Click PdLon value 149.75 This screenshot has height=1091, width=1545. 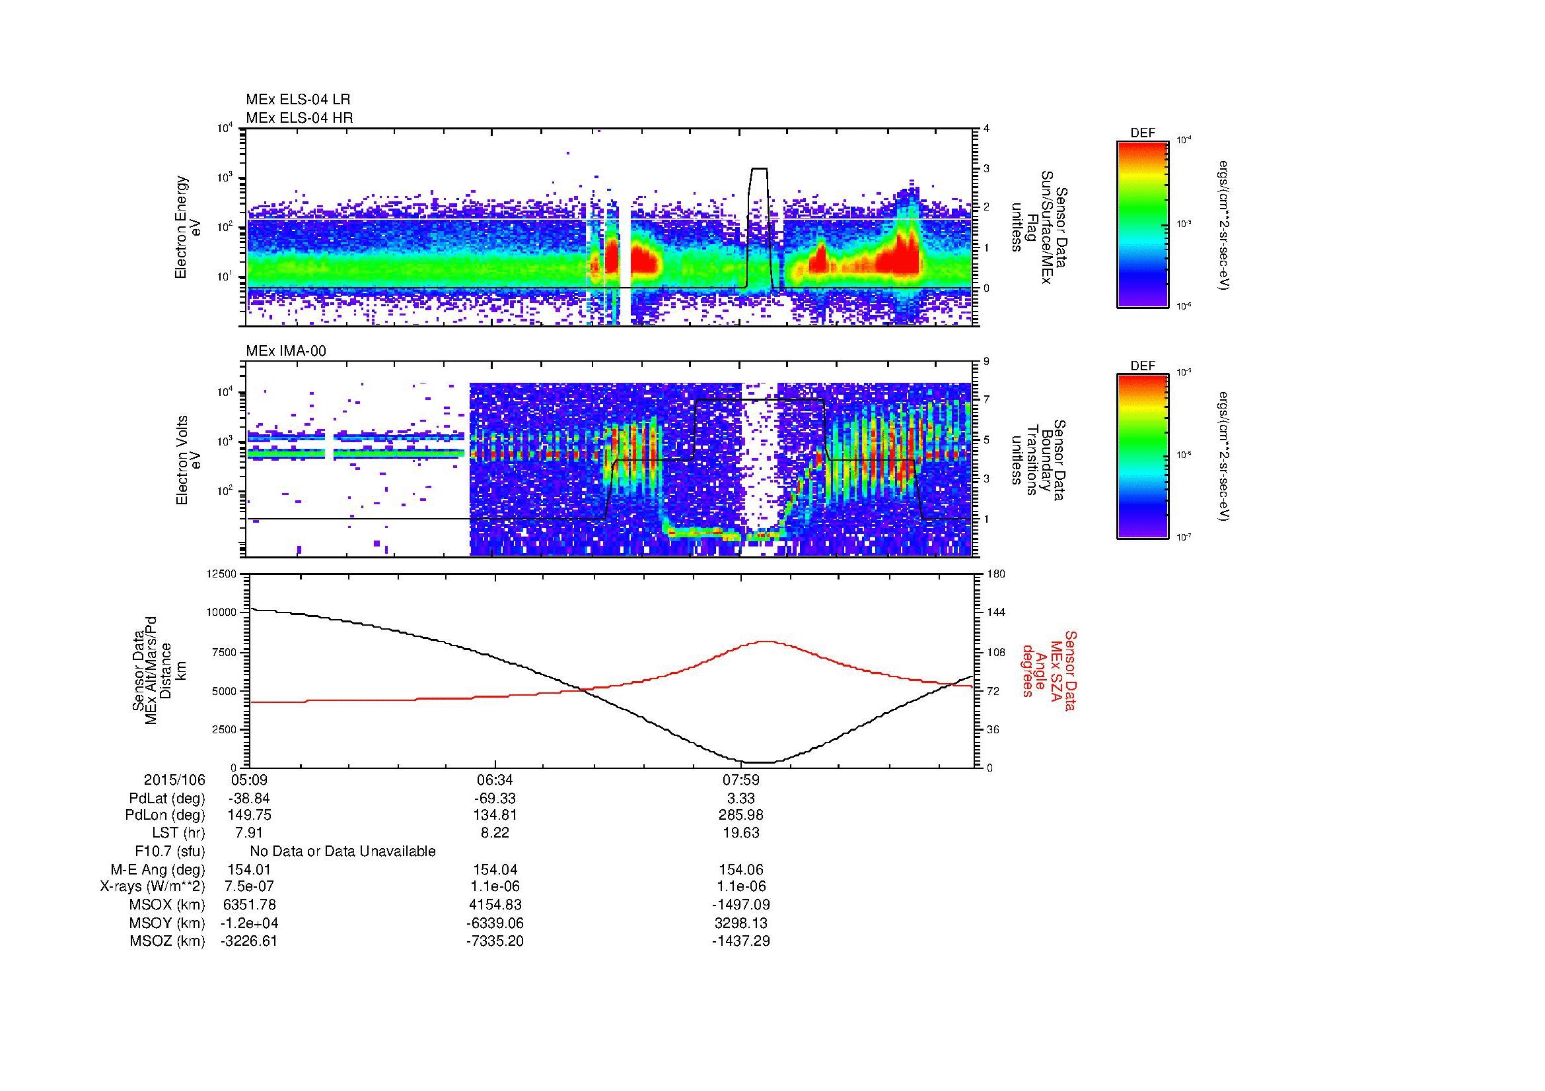pyautogui.click(x=249, y=815)
